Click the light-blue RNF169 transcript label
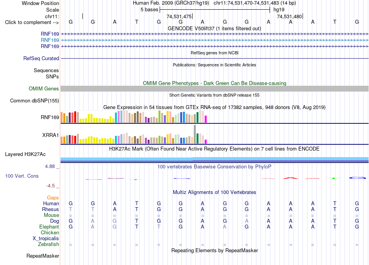This screenshot has height=265, width=369. [x=50, y=40]
